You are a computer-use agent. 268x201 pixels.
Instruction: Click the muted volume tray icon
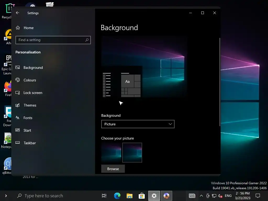[x=220, y=196]
